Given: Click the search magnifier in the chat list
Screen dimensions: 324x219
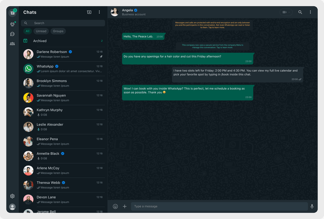Looking at the screenshot, I should click(x=25, y=23).
